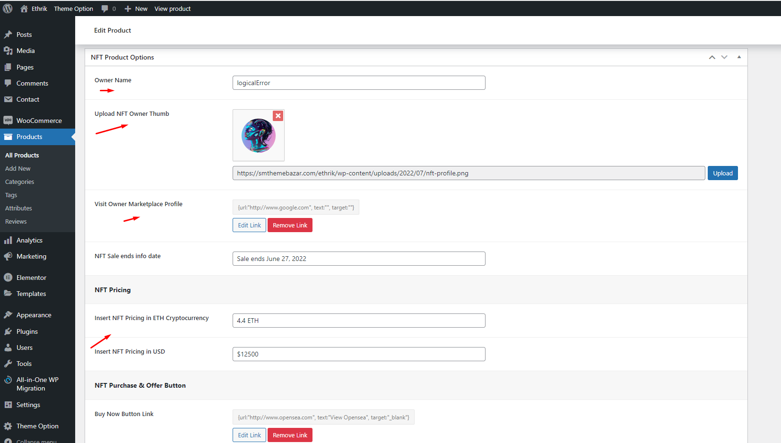This screenshot has height=443, width=781.
Task: Remove the NFT owner thumbnail with red X
Action: 278,116
